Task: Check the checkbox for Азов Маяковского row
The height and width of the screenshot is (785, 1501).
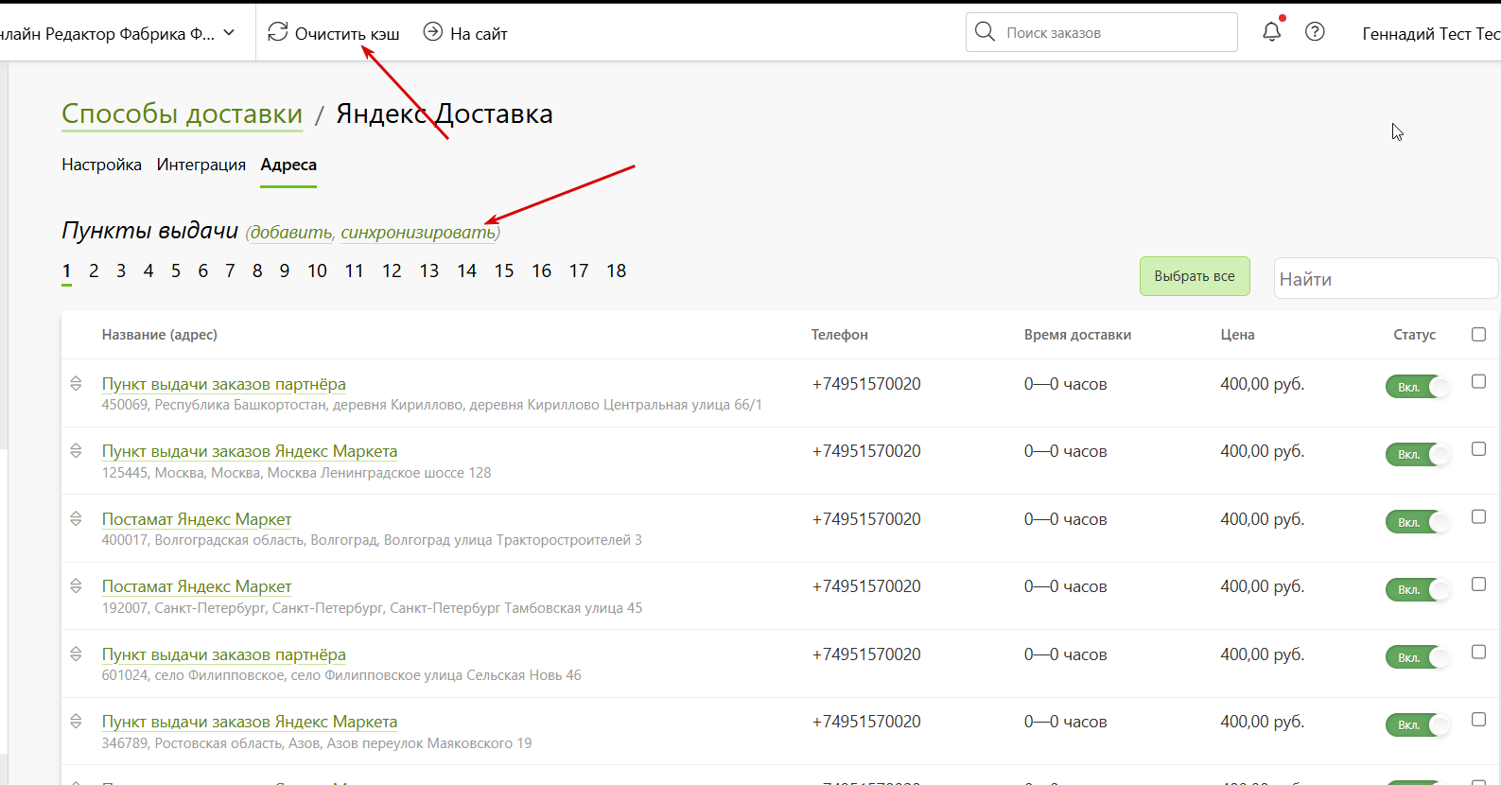Action: tap(1479, 720)
